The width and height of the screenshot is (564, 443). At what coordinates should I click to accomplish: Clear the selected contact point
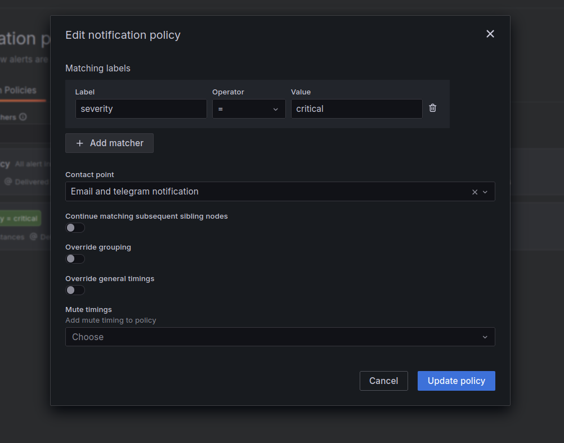click(x=475, y=192)
